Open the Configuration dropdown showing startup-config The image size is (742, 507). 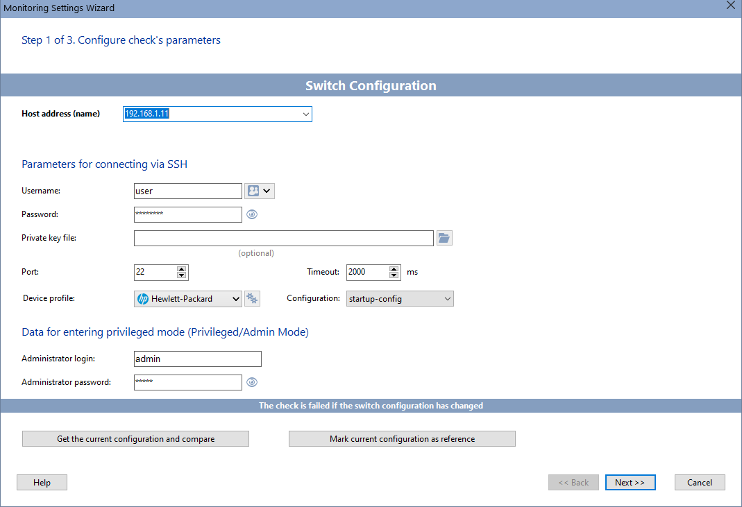(447, 298)
